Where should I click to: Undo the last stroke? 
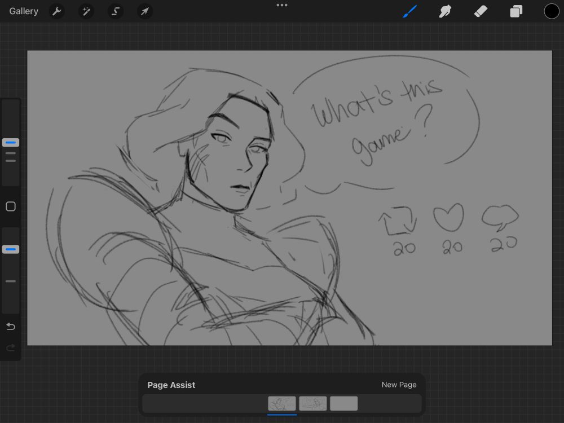coord(11,327)
